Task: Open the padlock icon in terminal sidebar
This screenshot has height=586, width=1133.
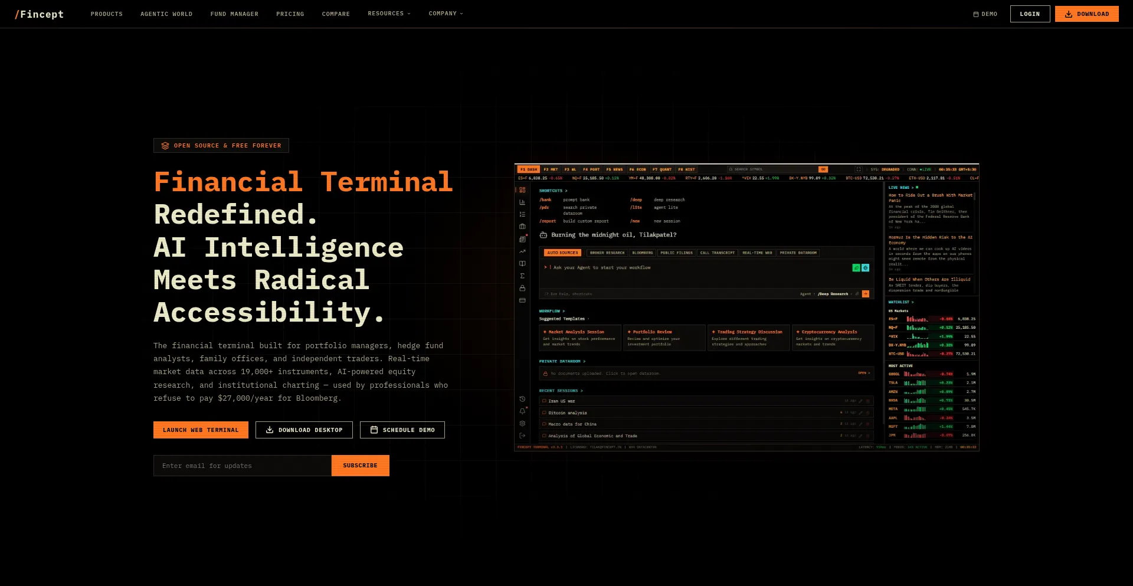Action: (522, 288)
